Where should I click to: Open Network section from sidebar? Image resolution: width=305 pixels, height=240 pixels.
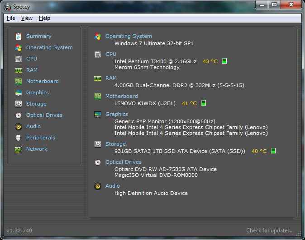pos(37,149)
